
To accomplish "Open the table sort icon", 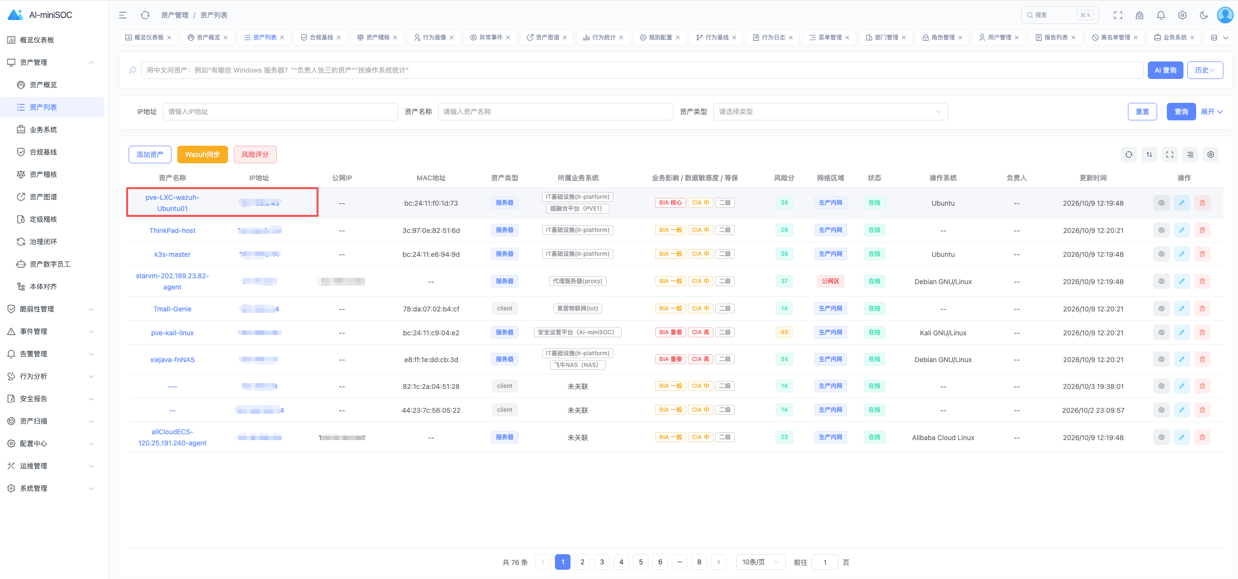I will [1149, 154].
